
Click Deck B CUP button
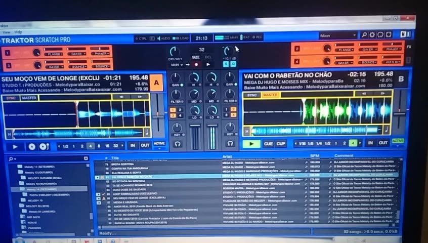[x=281, y=144]
